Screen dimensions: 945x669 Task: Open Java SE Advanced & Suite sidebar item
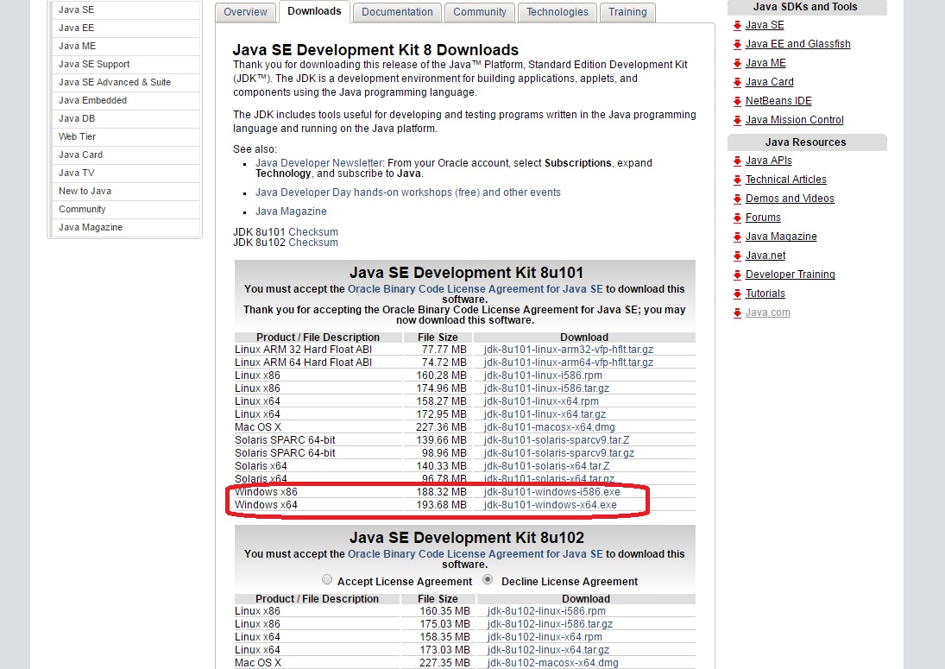pos(125,82)
